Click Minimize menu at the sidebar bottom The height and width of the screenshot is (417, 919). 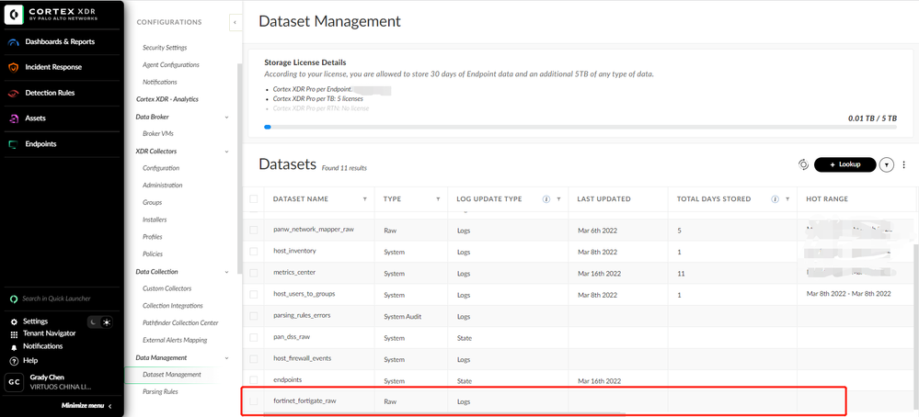[x=86, y=406]
